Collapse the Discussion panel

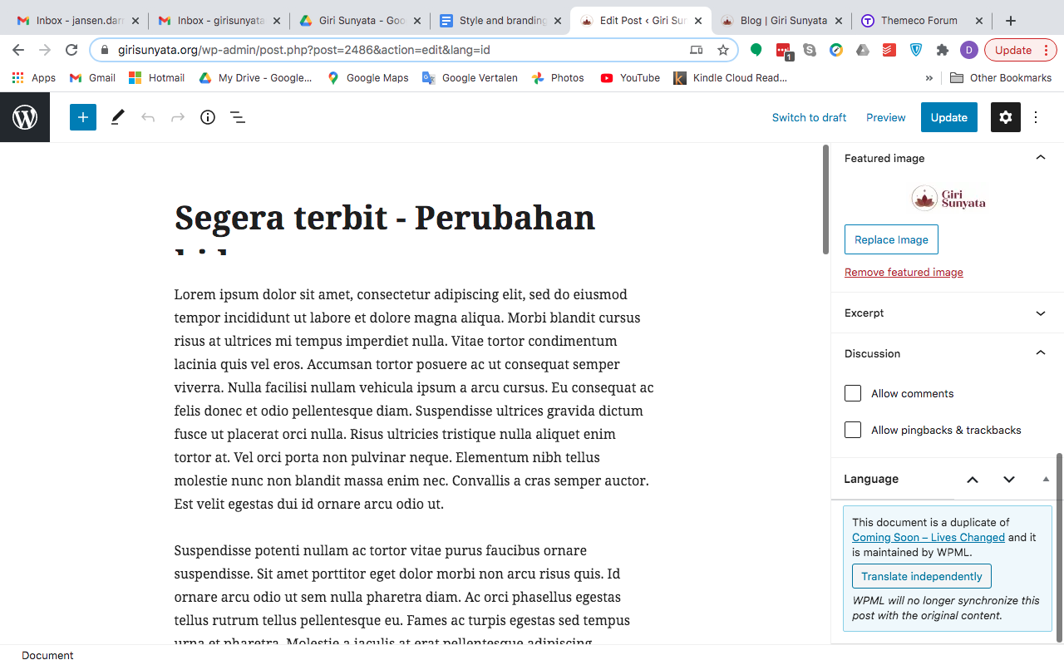[1041, 353]
